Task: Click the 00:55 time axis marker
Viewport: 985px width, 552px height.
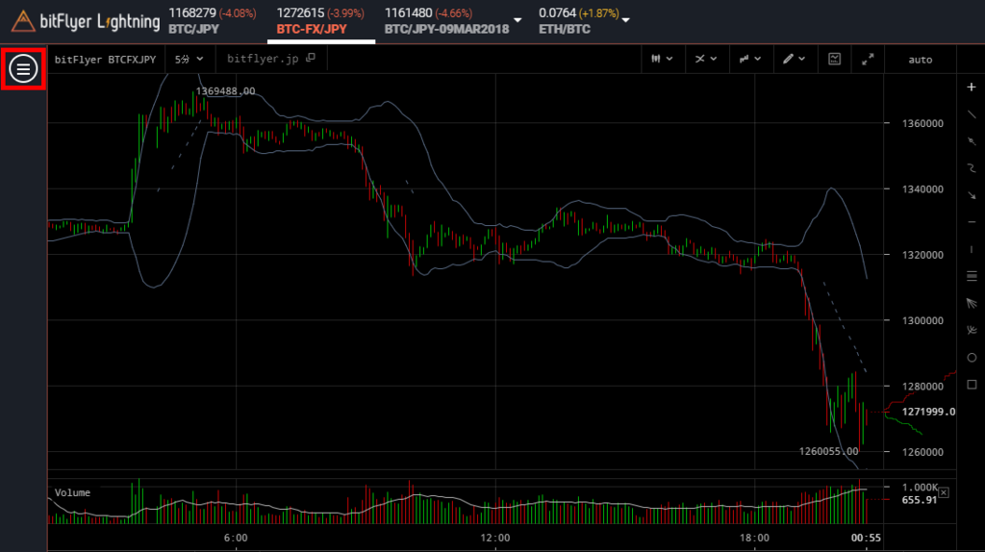Action: 866,539
